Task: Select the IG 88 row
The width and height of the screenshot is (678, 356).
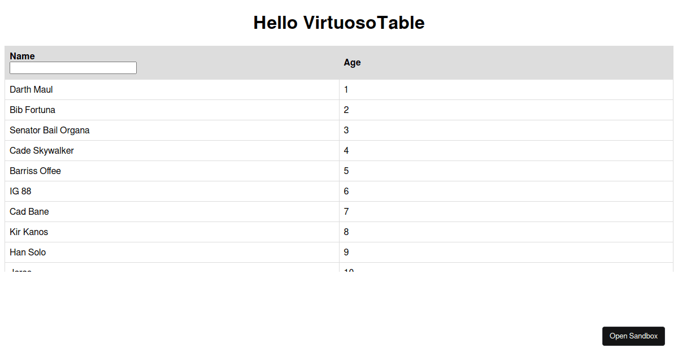Action: (x=20, y=191)
